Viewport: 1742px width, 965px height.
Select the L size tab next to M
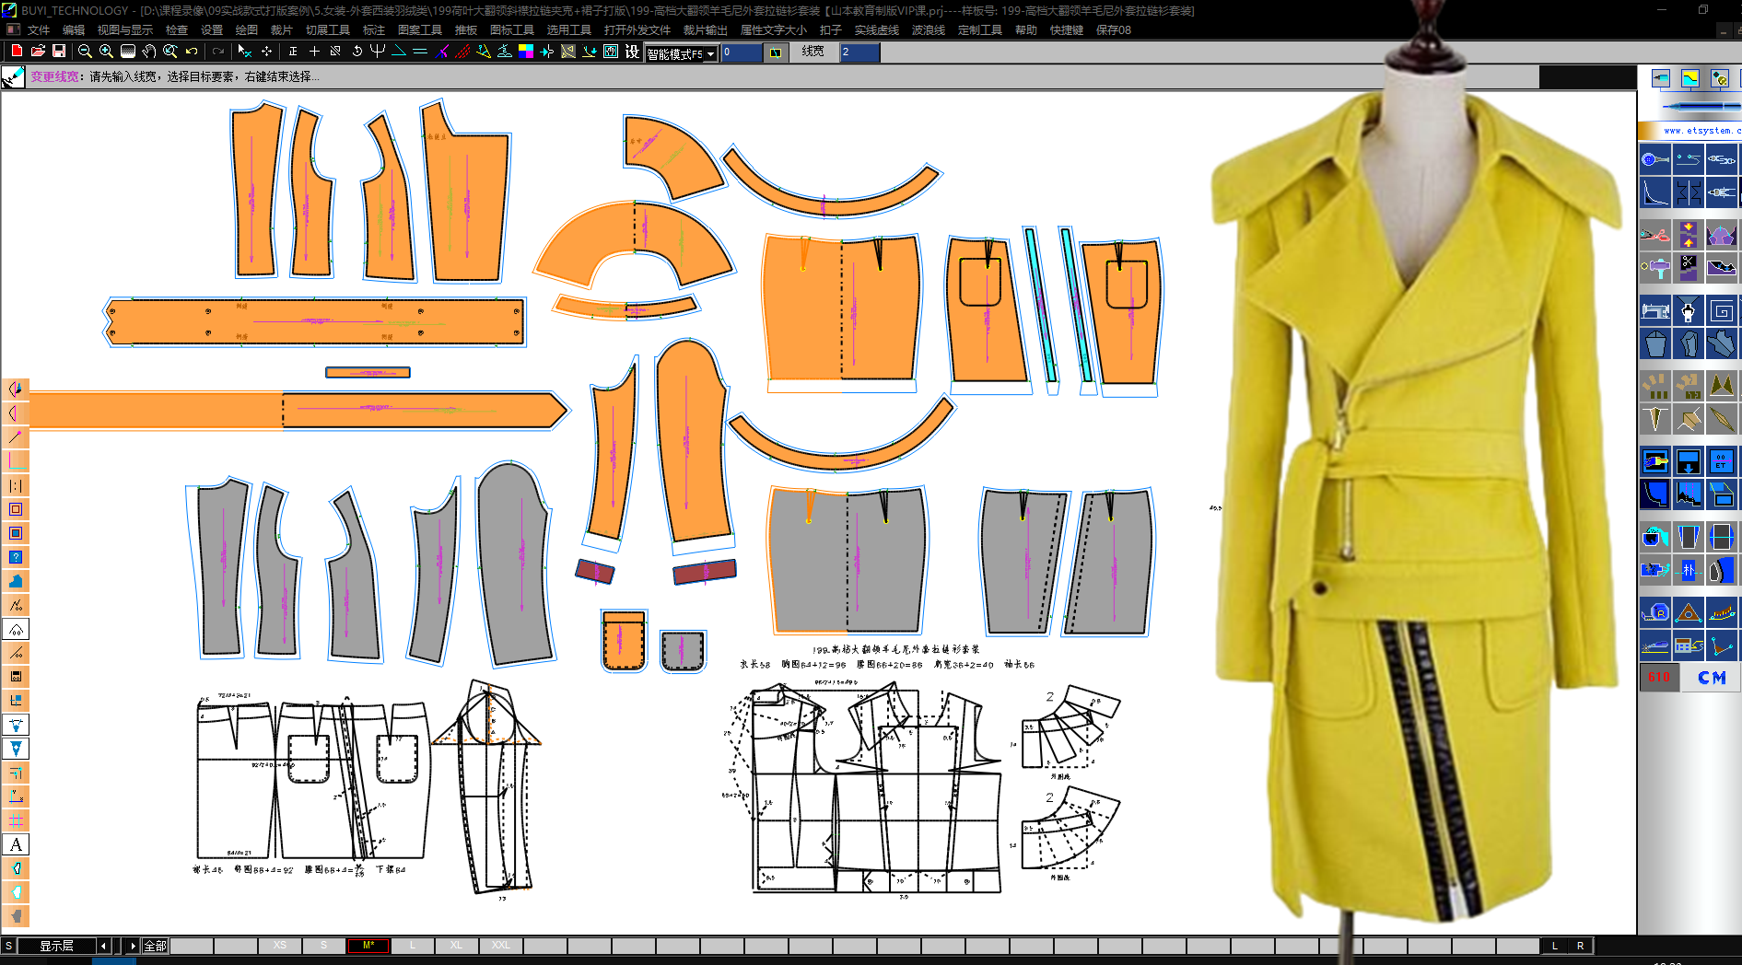click(x=413, y=946)
